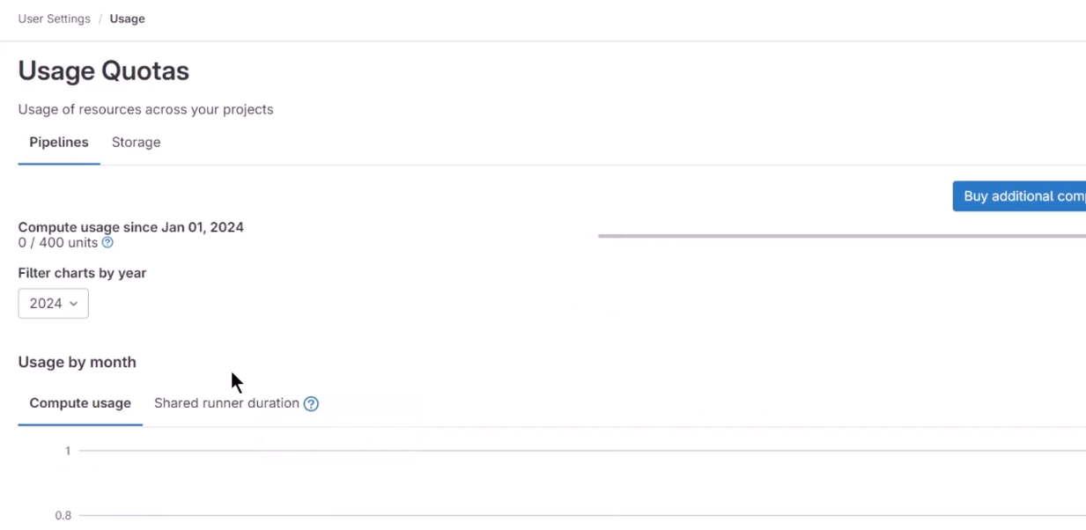1086x530 pixels.
Task: Click the help icon next to Shared runner duration
Action: coord(311,404)
